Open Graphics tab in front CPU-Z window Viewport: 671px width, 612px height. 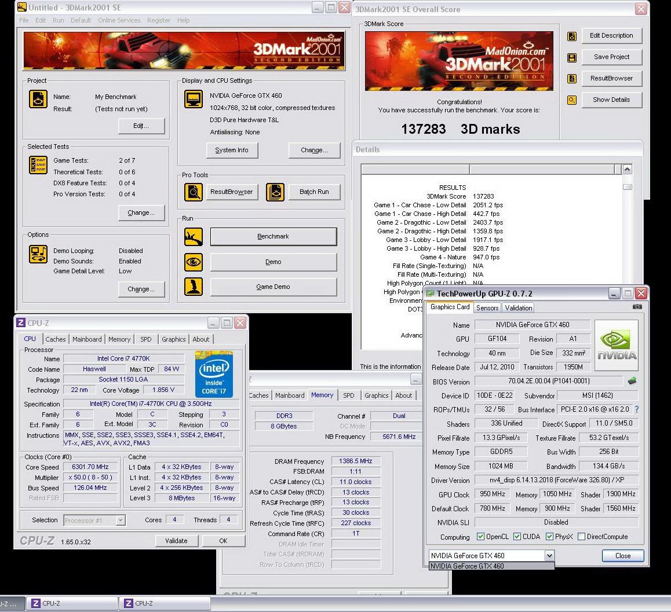tap(174, 339)
